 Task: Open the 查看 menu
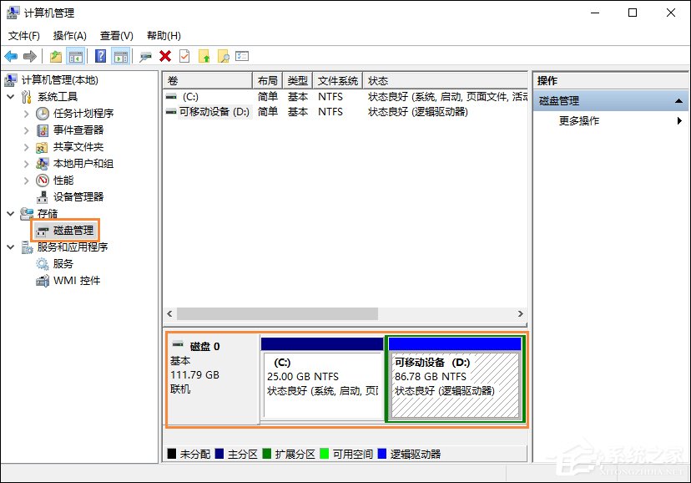116,36
